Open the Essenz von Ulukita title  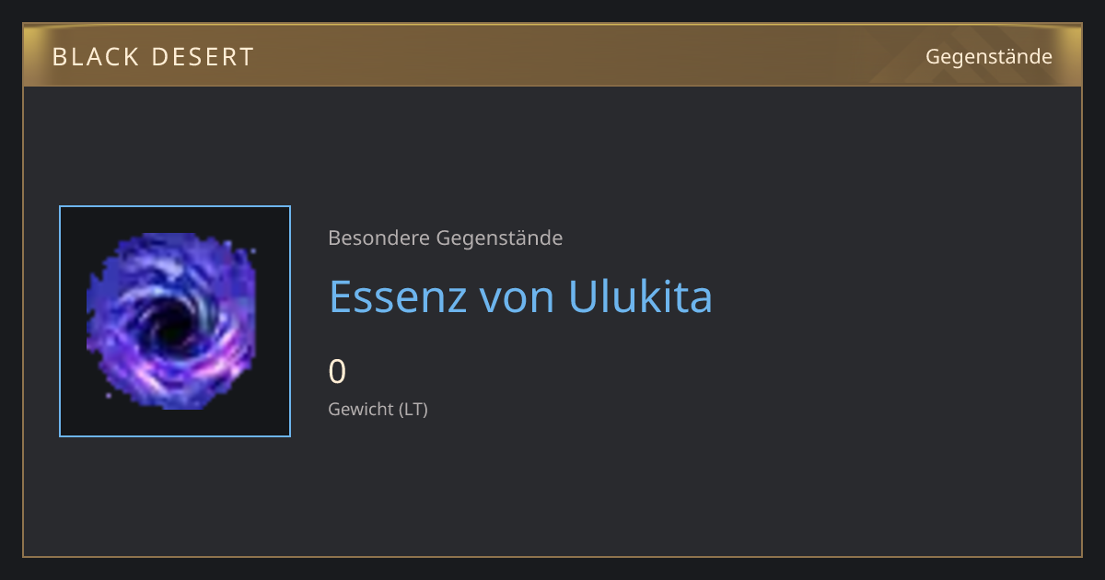[x=521, y=296]
